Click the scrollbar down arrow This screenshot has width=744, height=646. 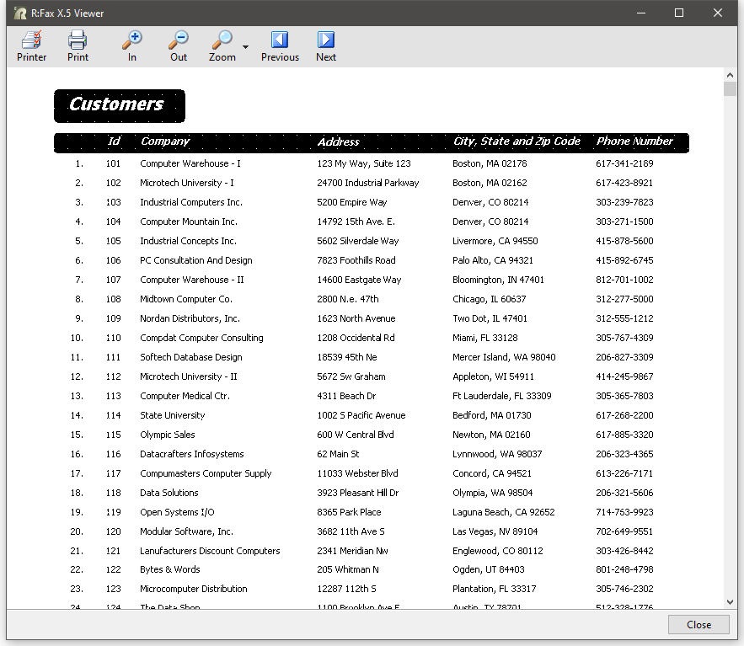[x=730, y=602]
